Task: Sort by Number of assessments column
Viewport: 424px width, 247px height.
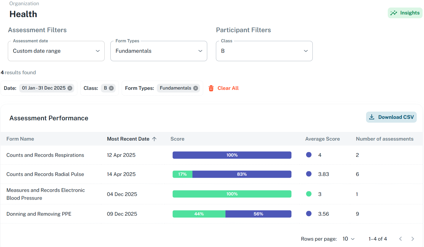Action: click(x=384, y=139)
